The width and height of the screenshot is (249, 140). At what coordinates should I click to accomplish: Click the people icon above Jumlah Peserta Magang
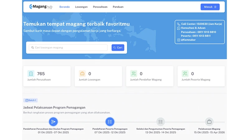click(x=185, y=74)
